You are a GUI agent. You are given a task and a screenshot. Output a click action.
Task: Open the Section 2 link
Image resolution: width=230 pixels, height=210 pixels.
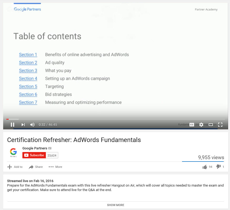click(28, 63)
